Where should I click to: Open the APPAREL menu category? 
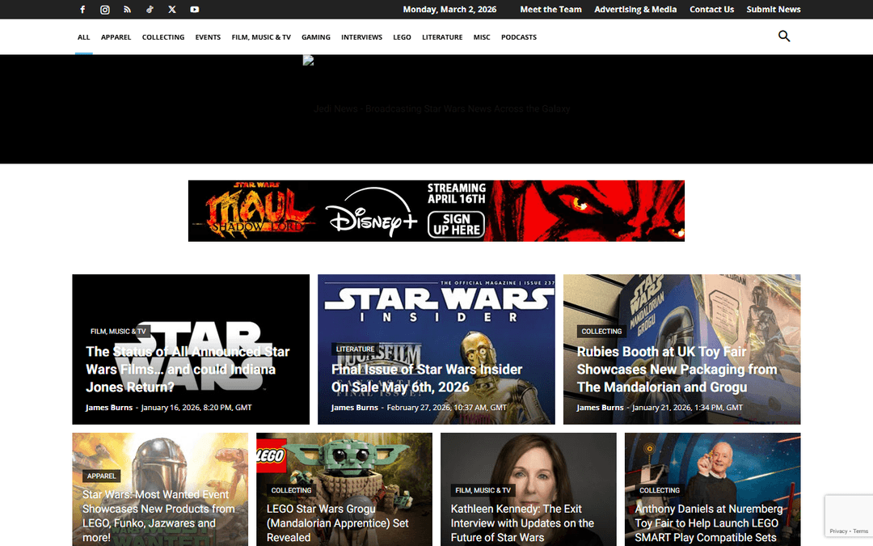[116, 37]
